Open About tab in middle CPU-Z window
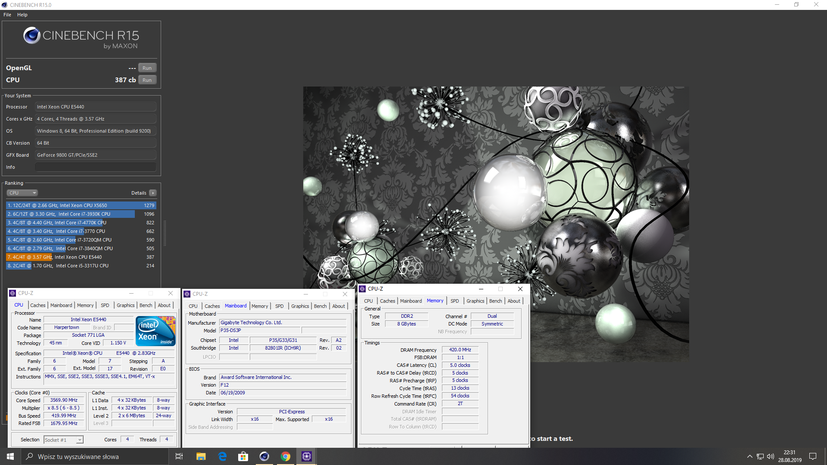 (339, 306)
